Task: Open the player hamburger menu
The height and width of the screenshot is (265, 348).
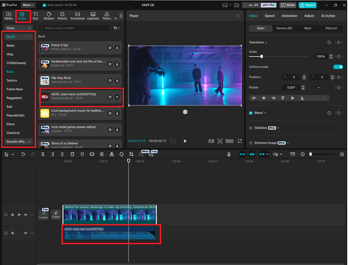Action: pos(238,16)
